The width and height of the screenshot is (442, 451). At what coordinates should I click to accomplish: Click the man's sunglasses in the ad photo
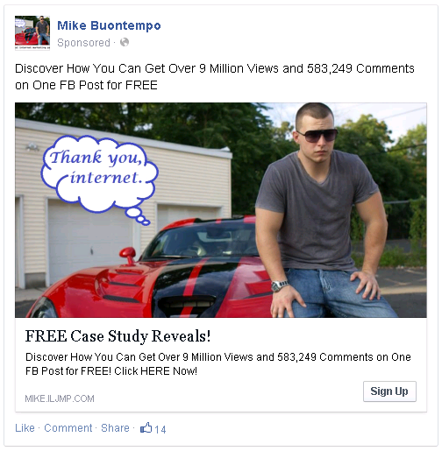pyautogui.click(x=317, y=136)
